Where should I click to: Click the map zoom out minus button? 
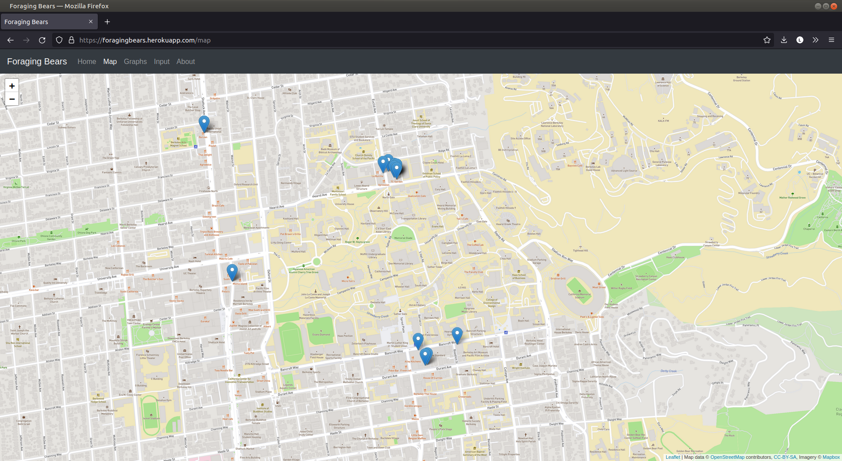pos(12,99)
